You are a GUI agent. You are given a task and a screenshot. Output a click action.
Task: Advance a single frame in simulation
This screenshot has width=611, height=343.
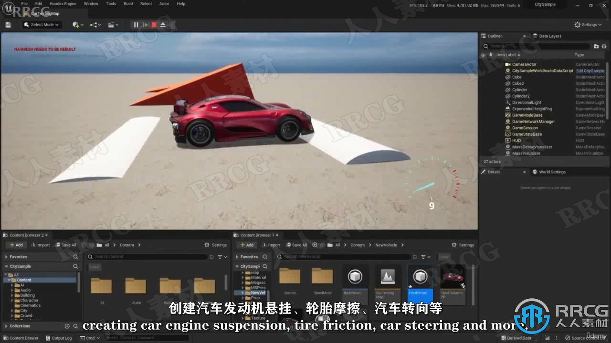coord(145,25)
